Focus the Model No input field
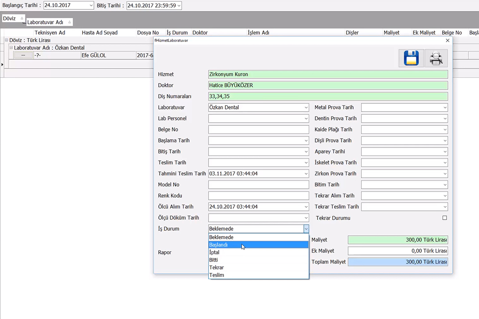This screenshot has width=479, height=319. pos(259,184)
